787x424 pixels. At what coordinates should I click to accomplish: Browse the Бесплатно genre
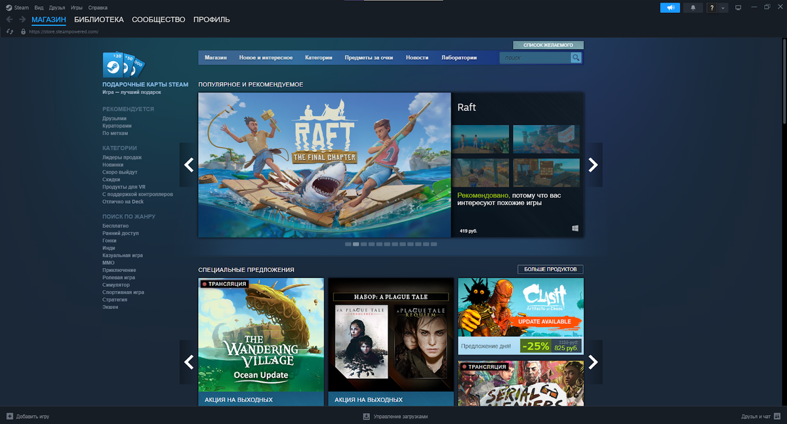pyautogui.click(x=115, y=226)
